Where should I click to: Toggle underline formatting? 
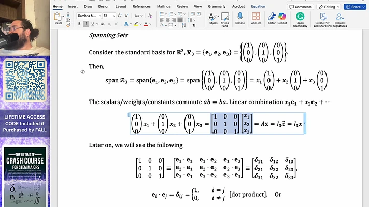point(92,24)
